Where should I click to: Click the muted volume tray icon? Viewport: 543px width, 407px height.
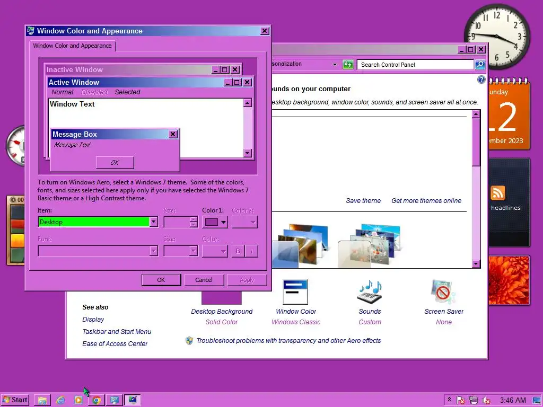(486, 401)
